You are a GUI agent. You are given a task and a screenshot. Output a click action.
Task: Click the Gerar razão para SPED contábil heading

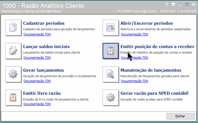pos(154,93)
